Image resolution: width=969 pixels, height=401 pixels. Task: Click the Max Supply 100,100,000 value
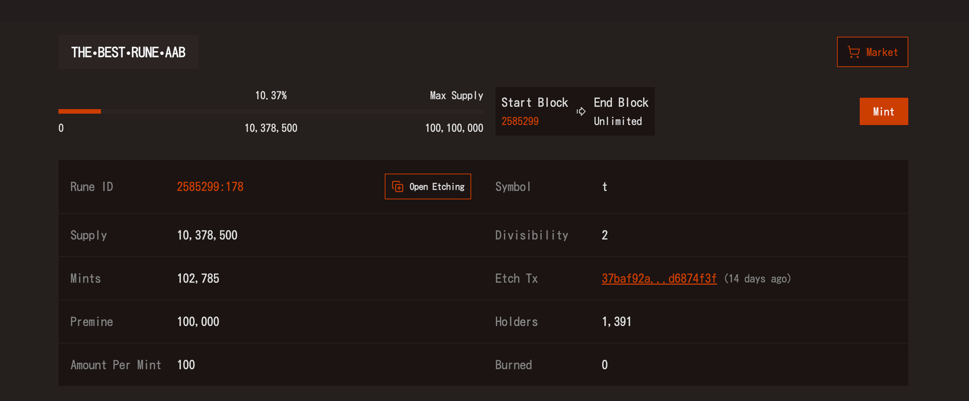pos(454,128)
